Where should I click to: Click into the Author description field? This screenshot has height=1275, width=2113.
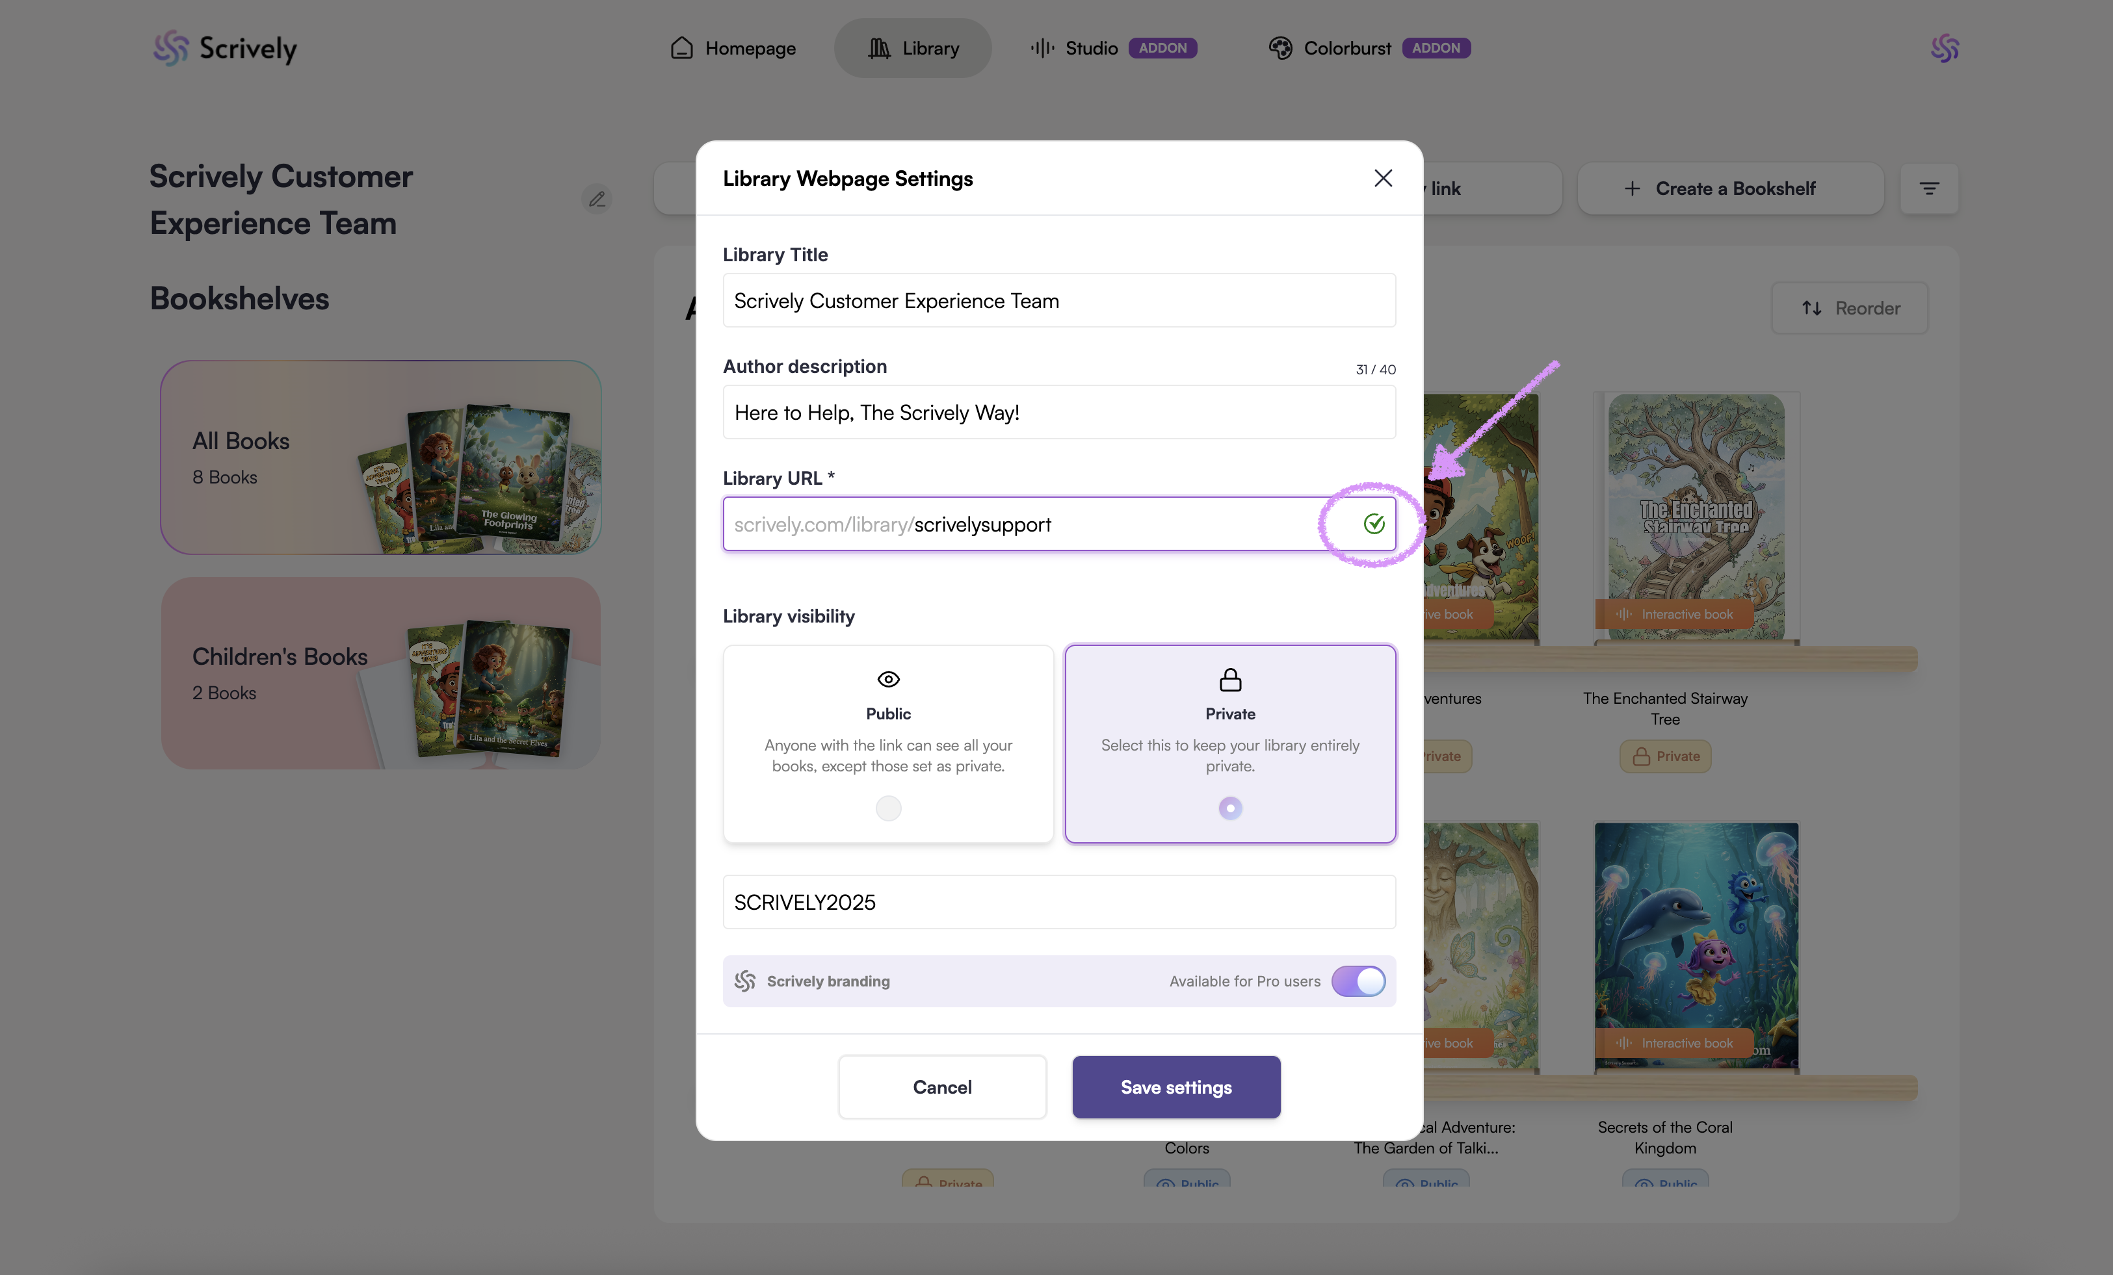(x=1058, y=413)
